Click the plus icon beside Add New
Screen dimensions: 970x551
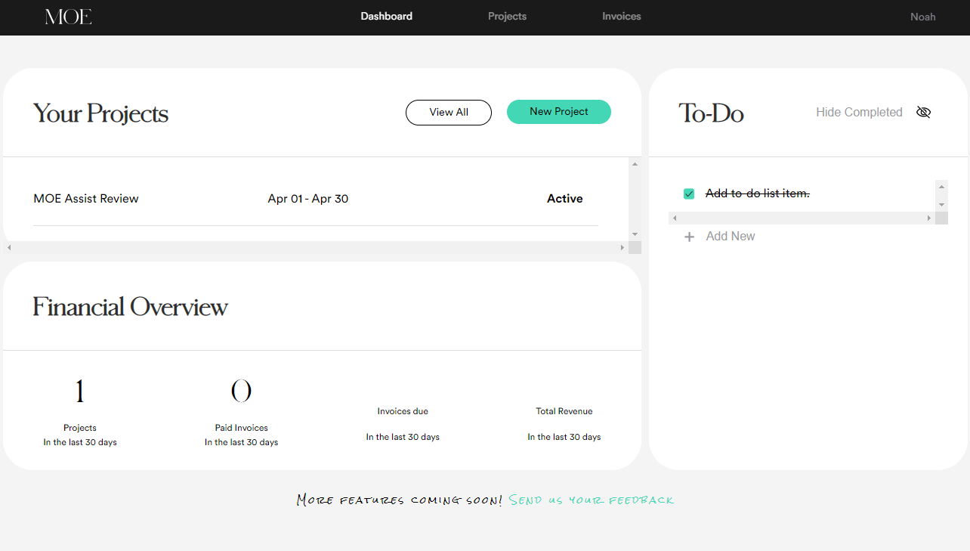click(689, 237)
